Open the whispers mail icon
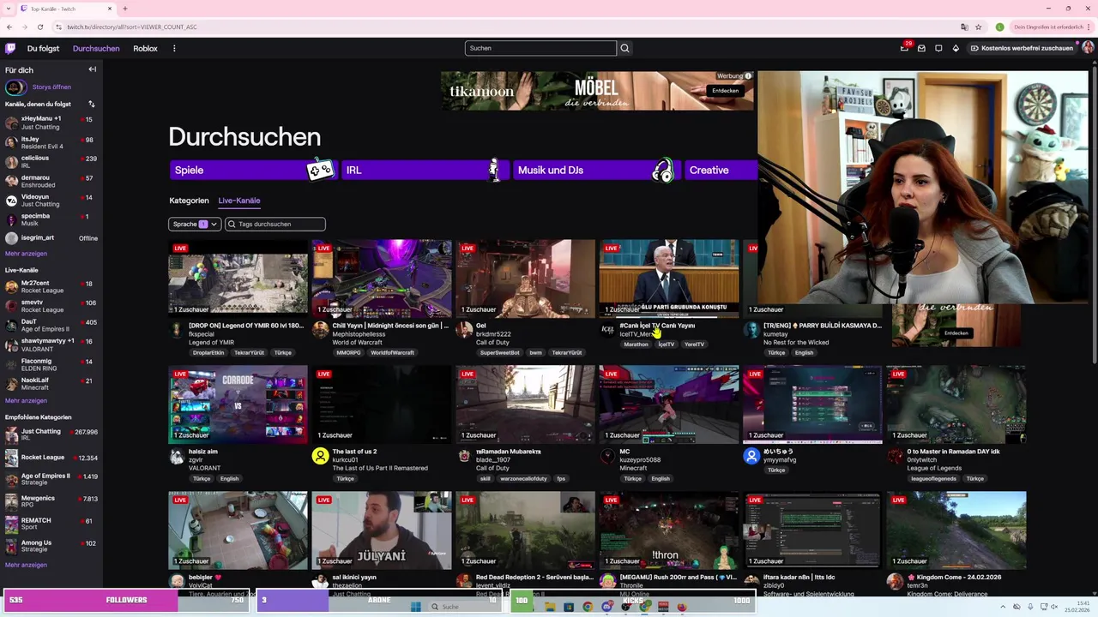1098x617 pixels. [921, 49]
